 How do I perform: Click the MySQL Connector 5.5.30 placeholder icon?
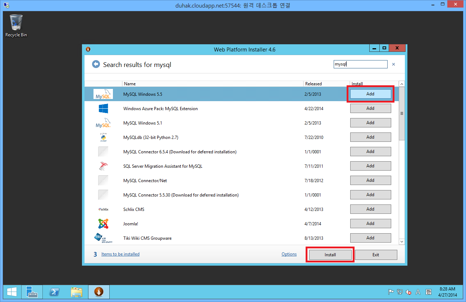[x=103, y=195]
